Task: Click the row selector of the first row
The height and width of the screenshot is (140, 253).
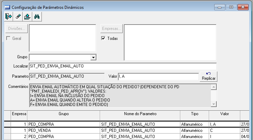Action: 8,124
